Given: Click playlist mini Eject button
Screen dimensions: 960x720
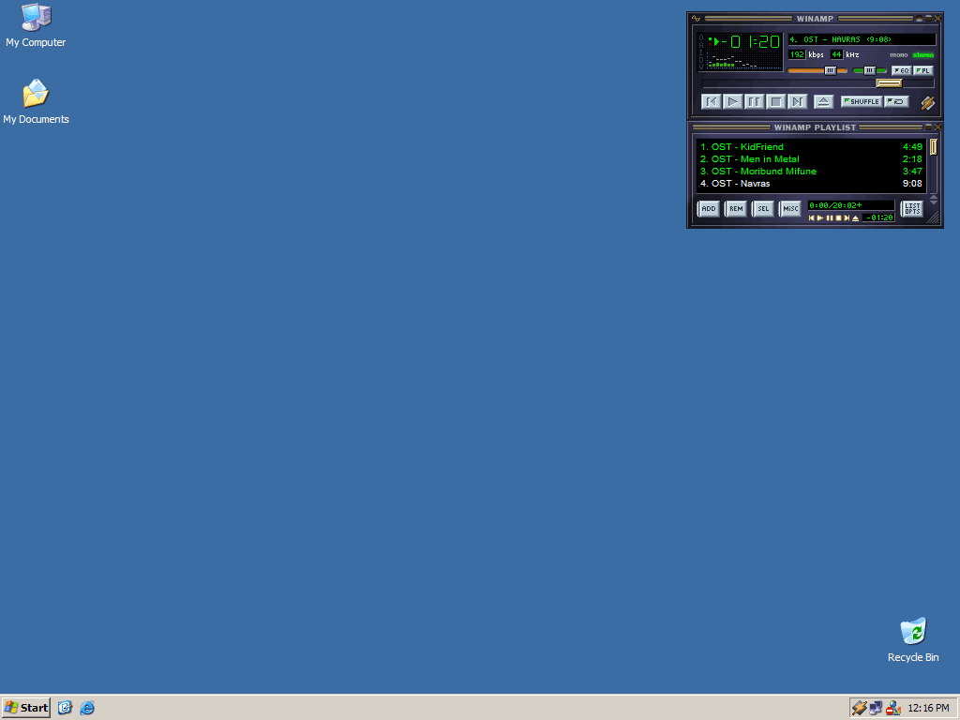Looking at the screenshot, I should (x=855, y=217).
